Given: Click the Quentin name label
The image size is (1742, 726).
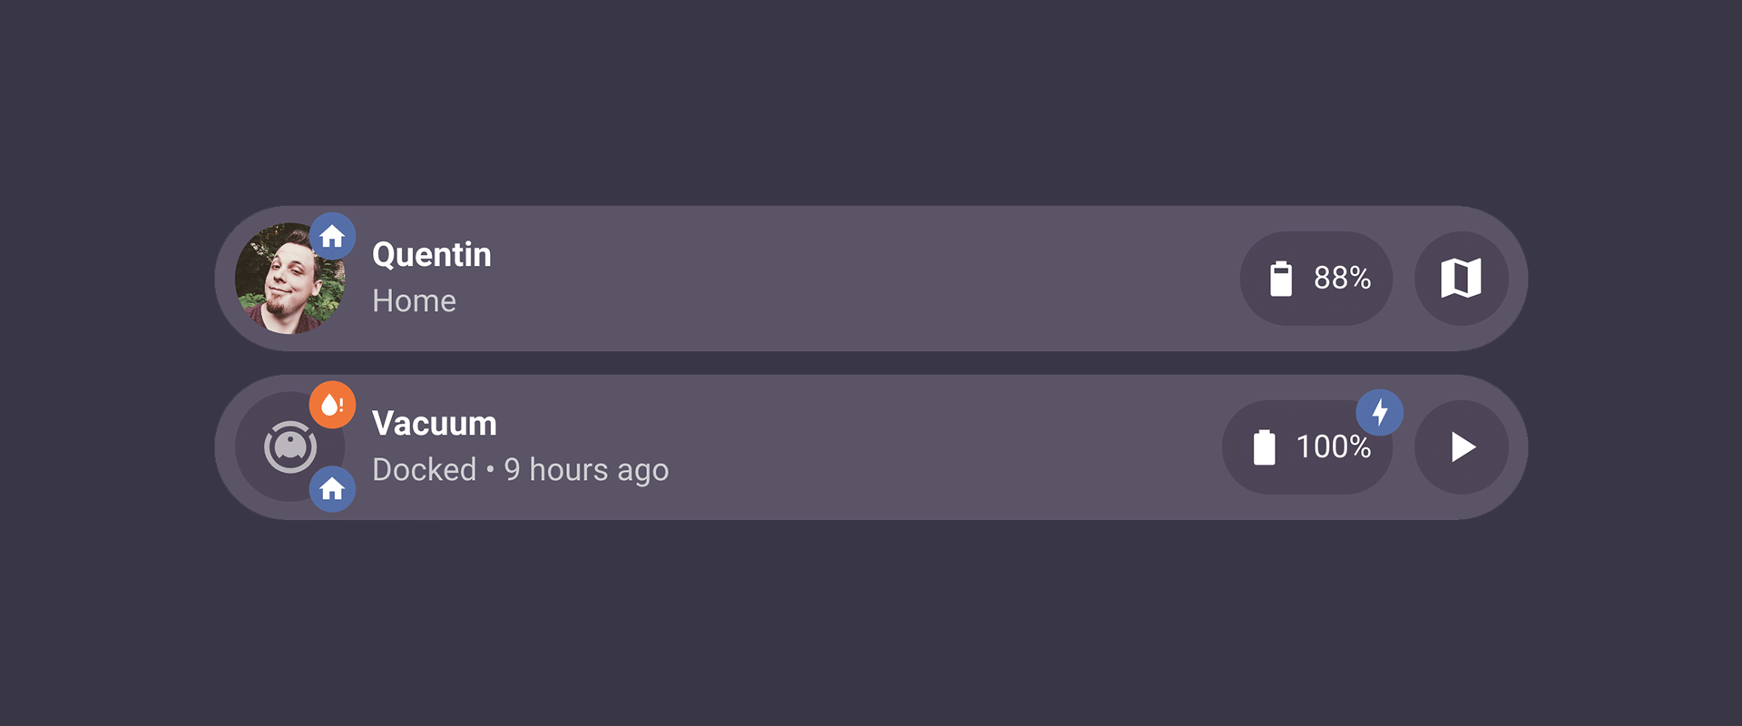Looking at the screenshot, I should (x=432, y=255).
